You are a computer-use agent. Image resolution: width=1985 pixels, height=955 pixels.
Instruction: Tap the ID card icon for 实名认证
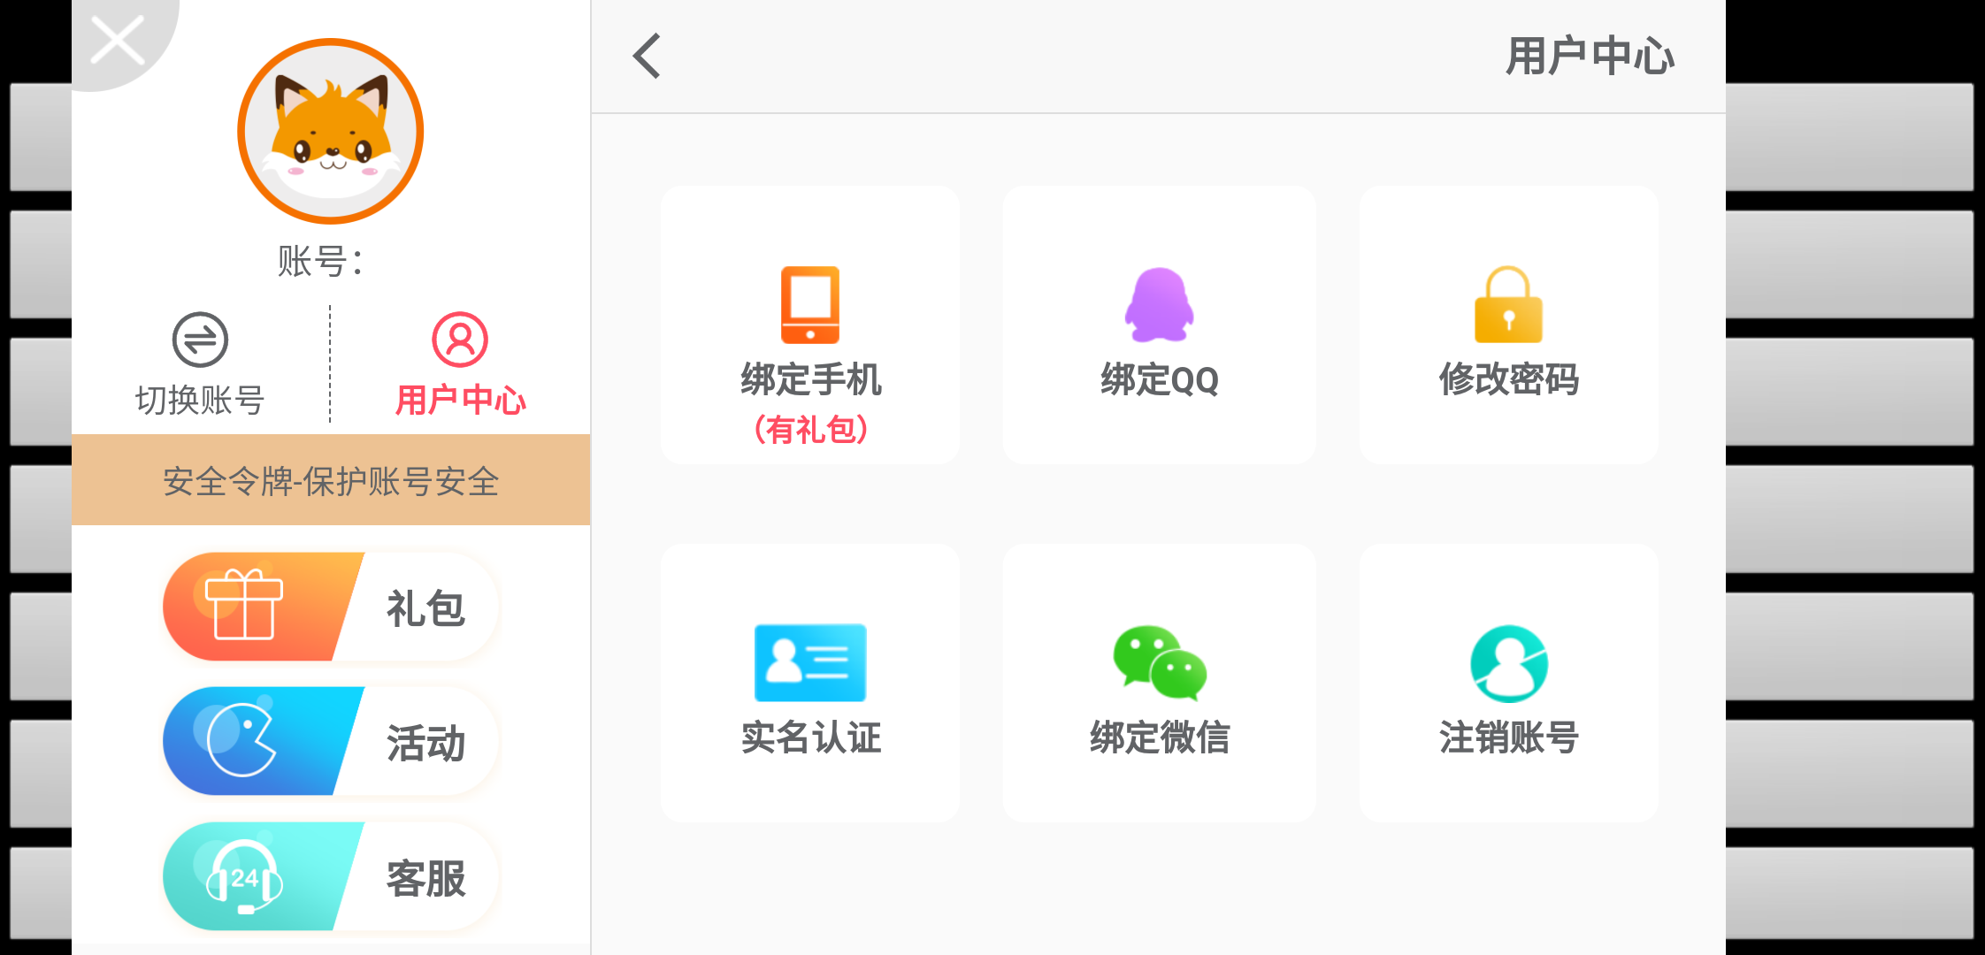coord(809,663)
